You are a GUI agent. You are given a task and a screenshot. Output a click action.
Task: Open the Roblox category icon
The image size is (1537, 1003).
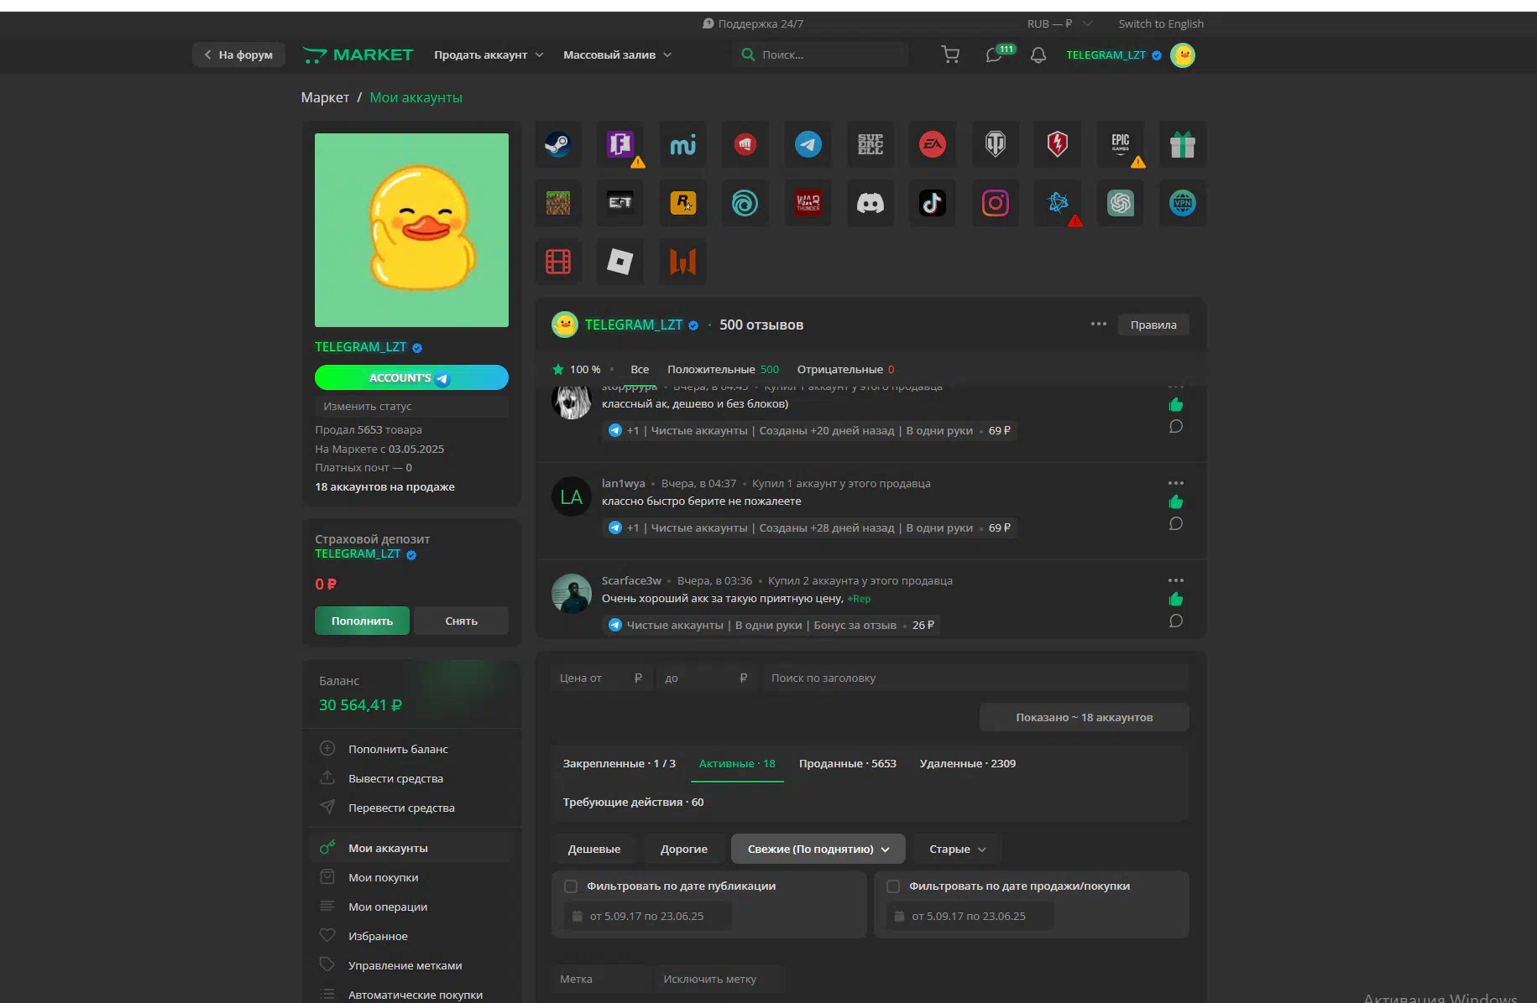pyautogui.click(x=620, y=262)
